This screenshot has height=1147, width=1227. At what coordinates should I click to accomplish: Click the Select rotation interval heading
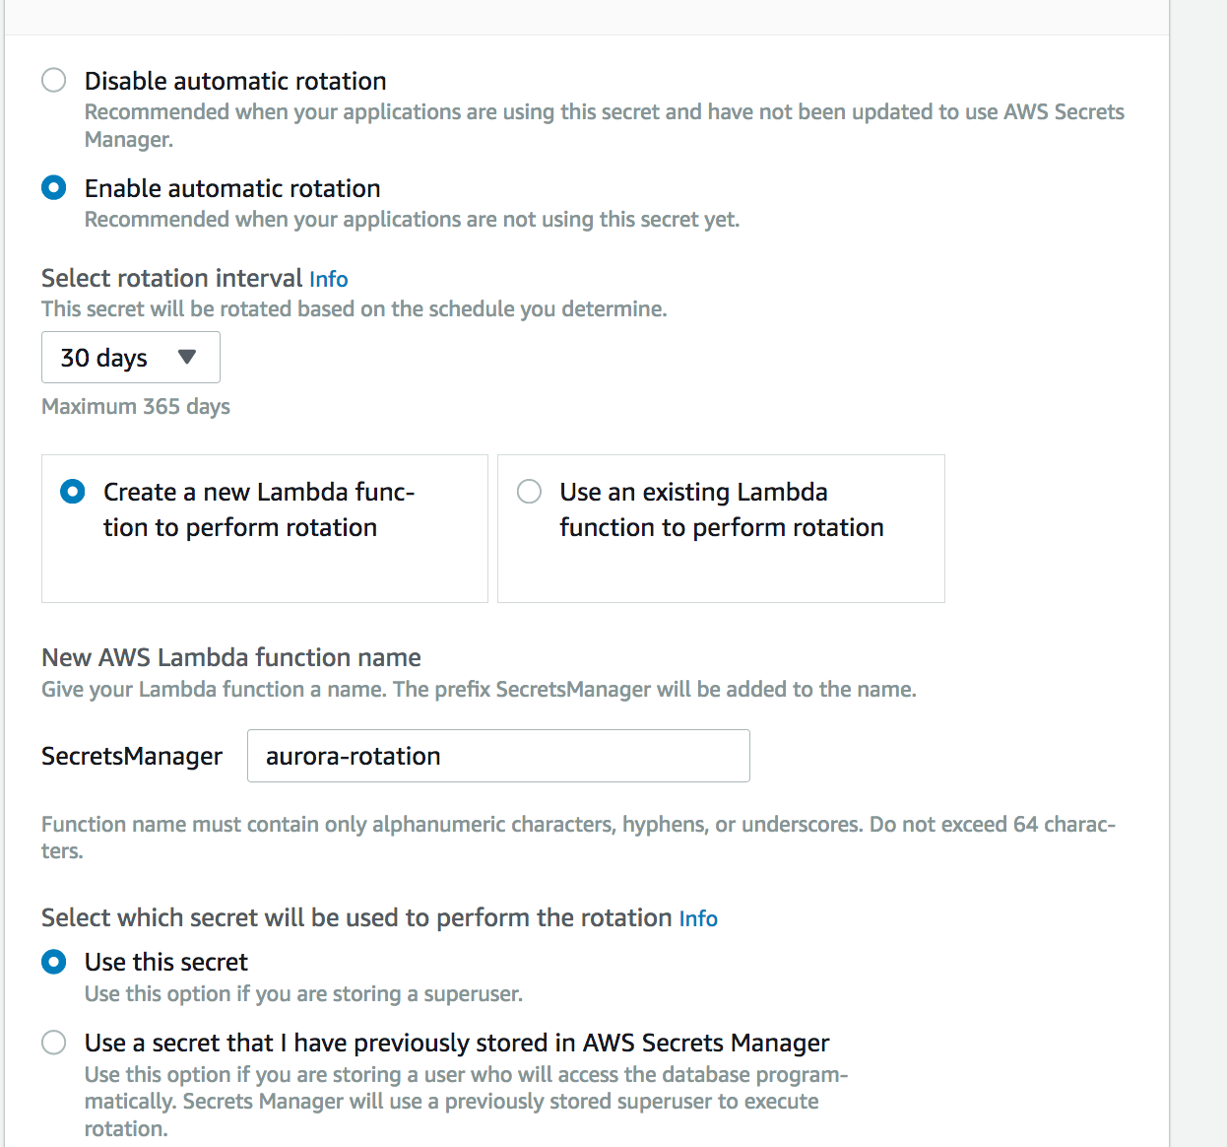click(171, 278)
